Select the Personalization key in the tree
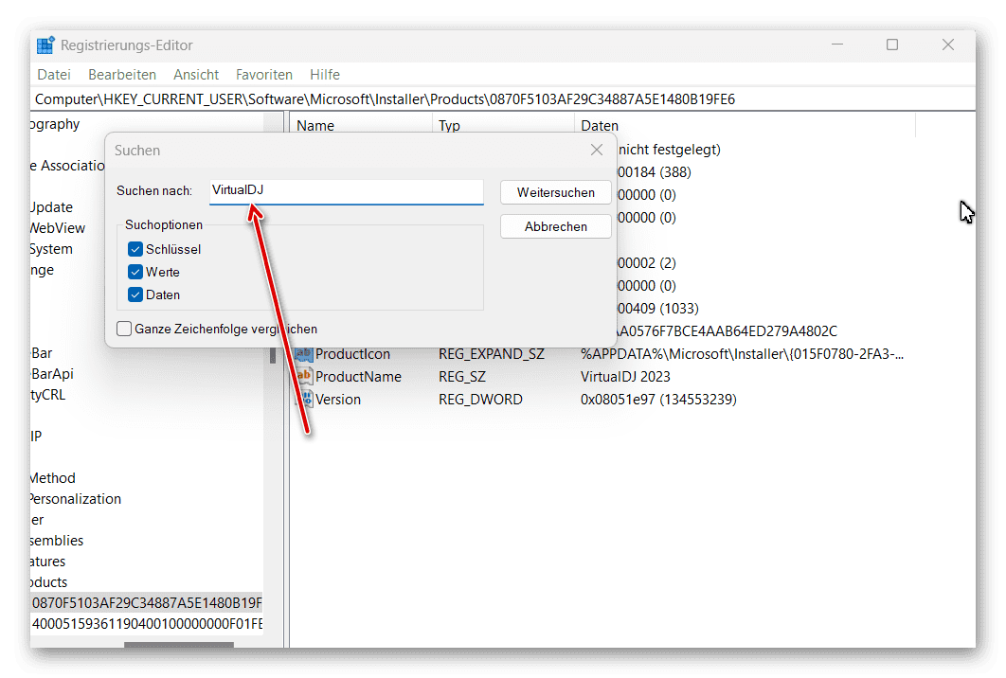1006x678 pixels. point(75,499)
